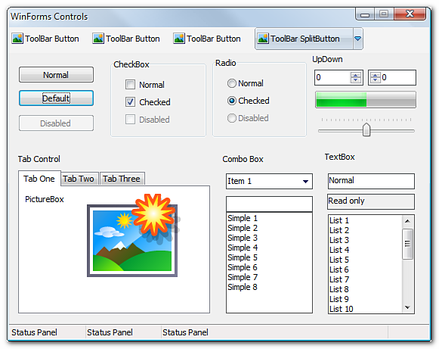Click the second ToolBar Button picture icon
The image size is (439, 349).
pyautogui.click(x=98, y=39)
